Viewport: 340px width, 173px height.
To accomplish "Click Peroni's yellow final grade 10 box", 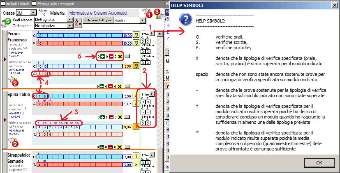I will click(136, 36).
